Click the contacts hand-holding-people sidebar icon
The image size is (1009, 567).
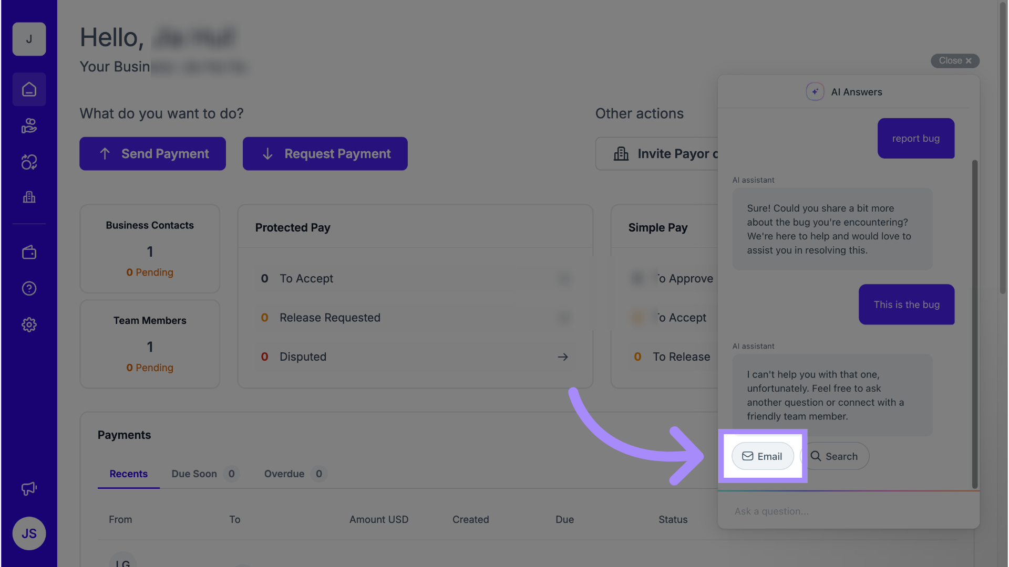click(29, 126)
